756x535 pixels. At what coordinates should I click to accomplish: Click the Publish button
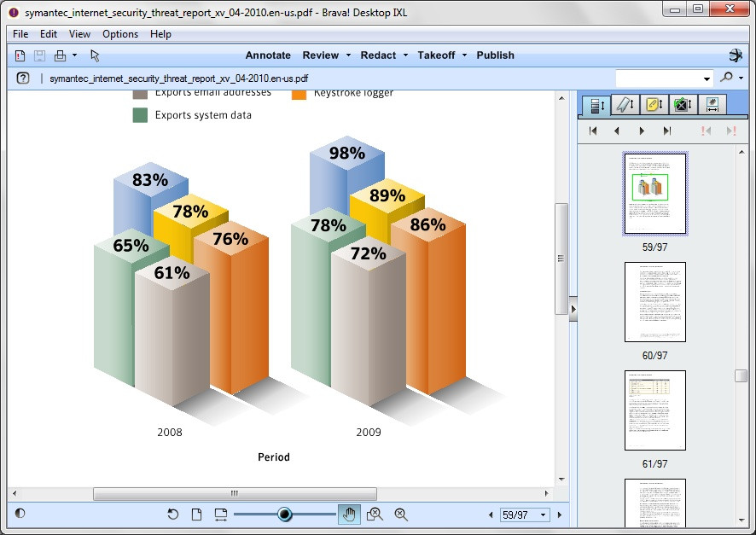[x=495, y=55]
